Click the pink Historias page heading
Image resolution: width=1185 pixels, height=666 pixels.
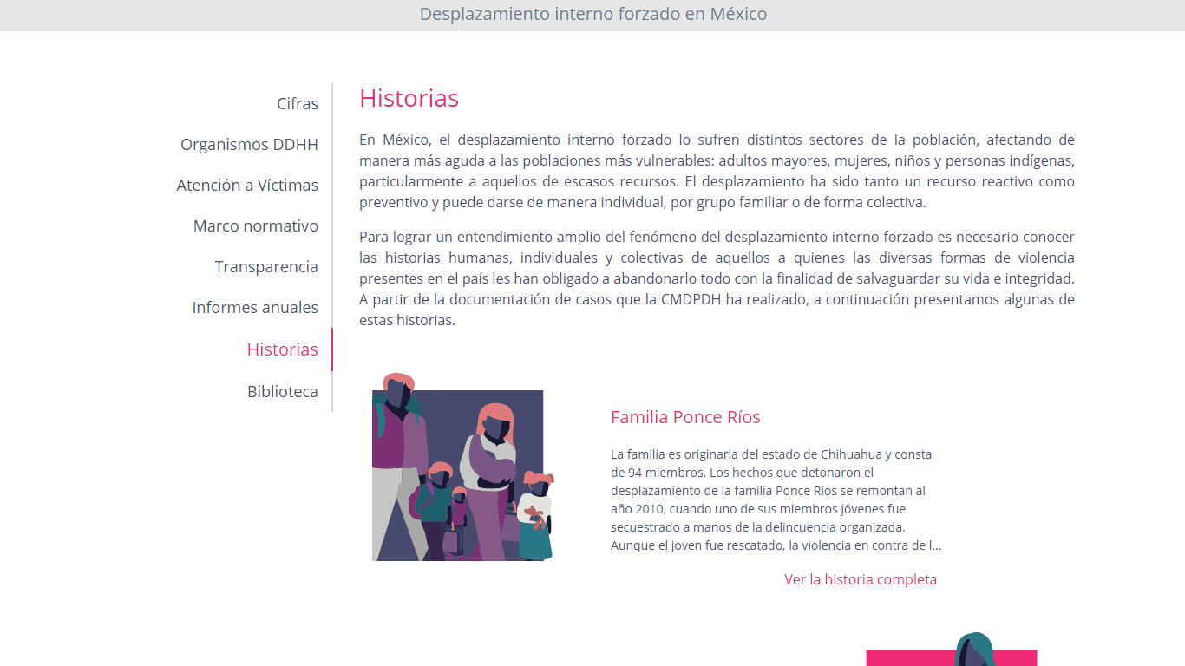[x=409, y=98]
